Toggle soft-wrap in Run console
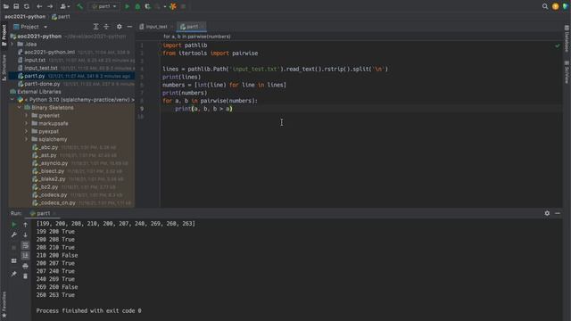Viewport: 571px width, 321px height. [25, 245]
